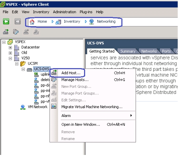Screen dimensions: 178x159
Task: Collapse the VSPEX root tree node
Action: tap(4, 42)
